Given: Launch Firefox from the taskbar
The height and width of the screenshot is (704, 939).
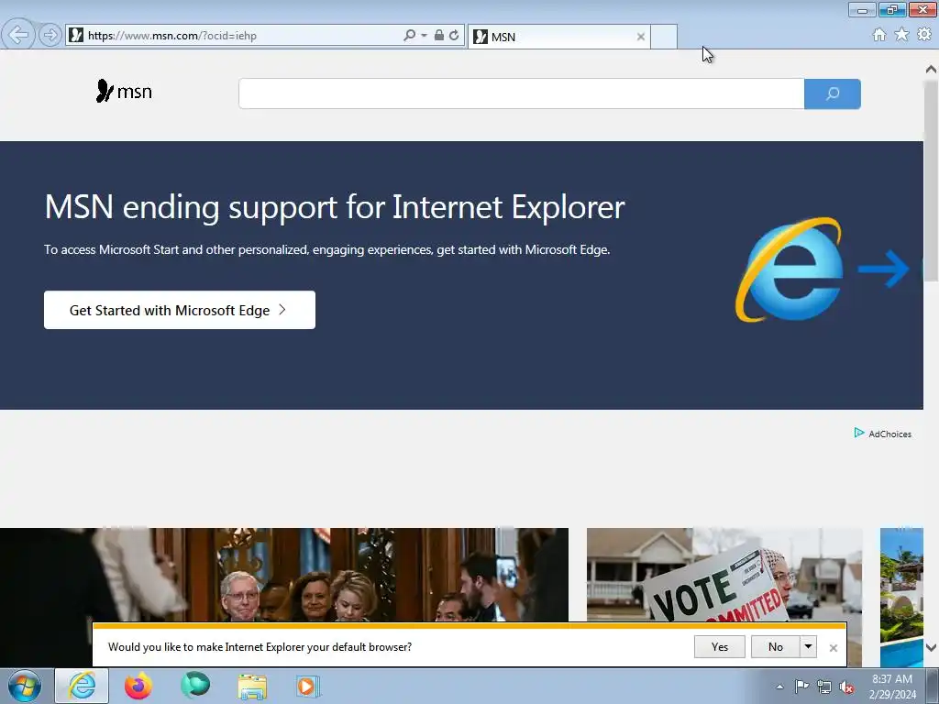Looking at the screenshot, I should pos(138,686).
